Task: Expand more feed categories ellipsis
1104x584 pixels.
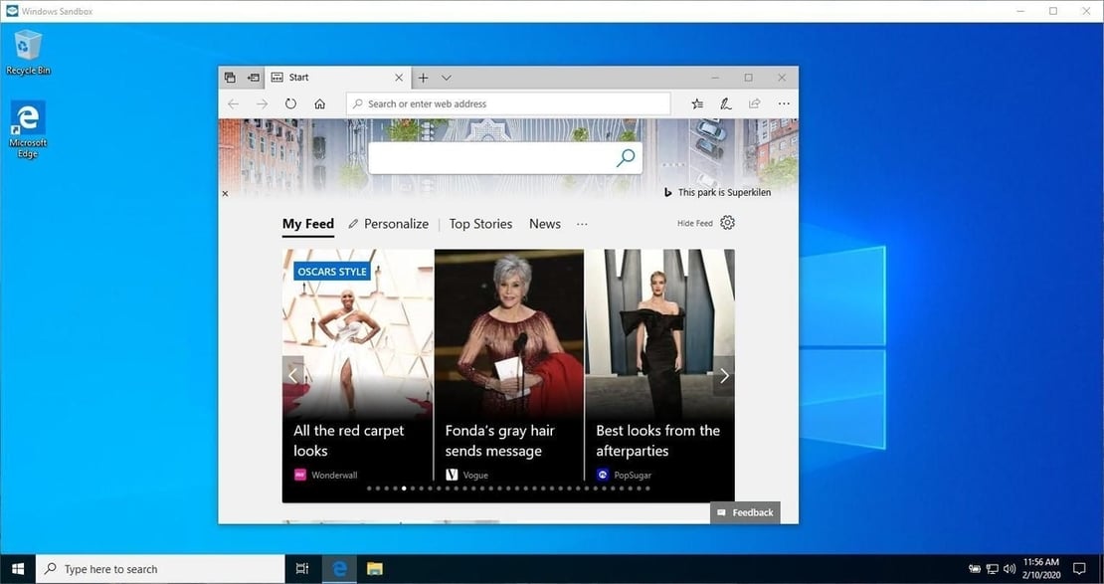Action: pyautogui.click(x=582, y=224)
